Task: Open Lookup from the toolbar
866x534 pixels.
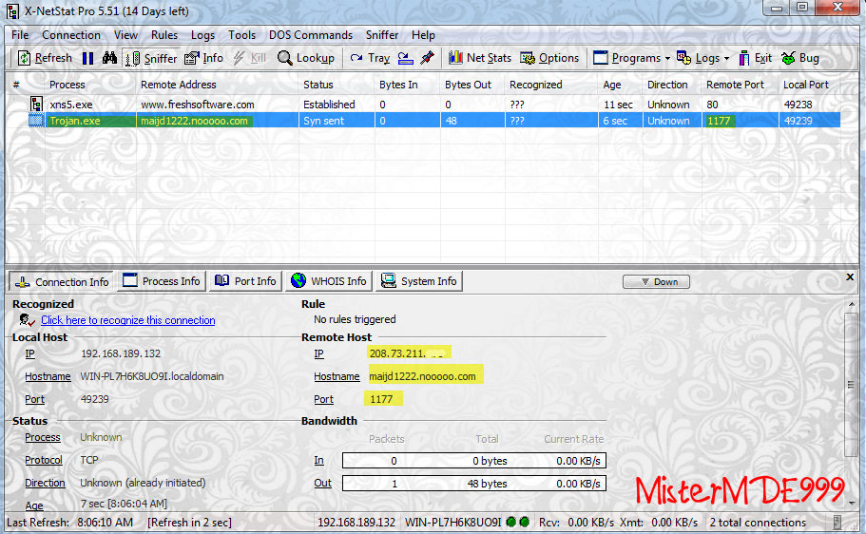Action: pyautogui.click(x=305, y=58)
